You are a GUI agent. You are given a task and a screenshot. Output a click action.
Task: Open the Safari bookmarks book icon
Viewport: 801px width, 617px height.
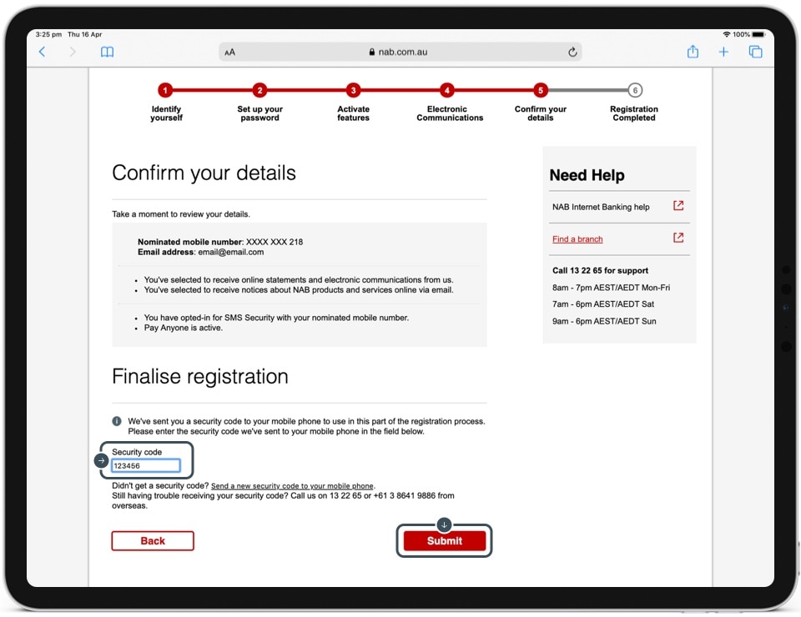(x=107, y=52)
